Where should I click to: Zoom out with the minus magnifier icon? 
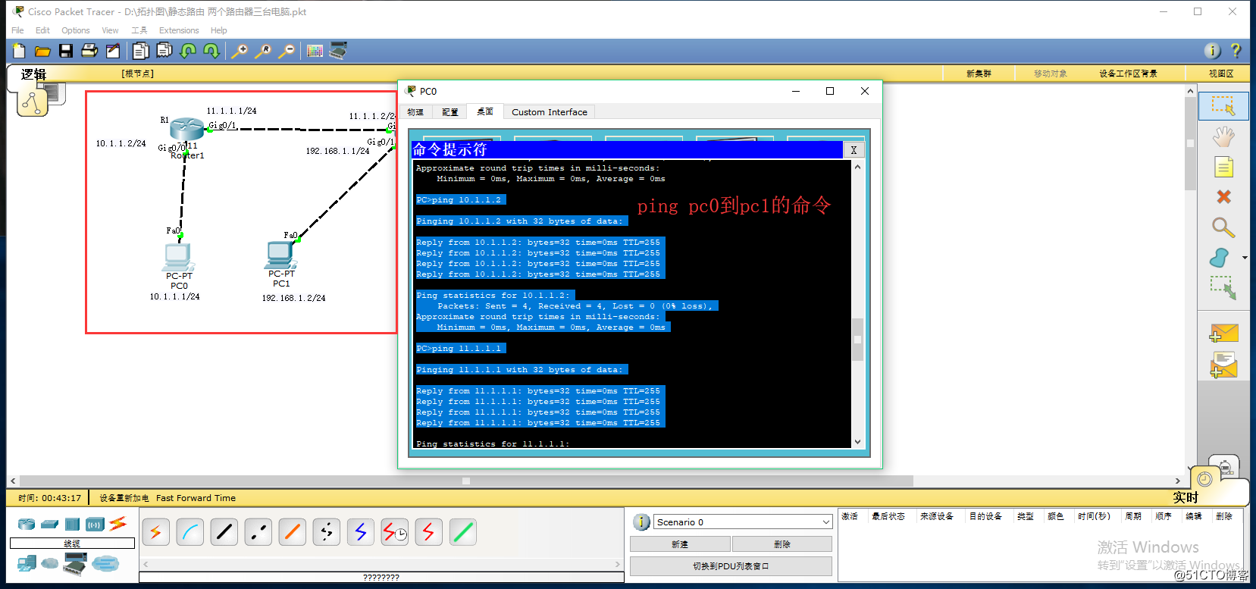pos(287,51)
